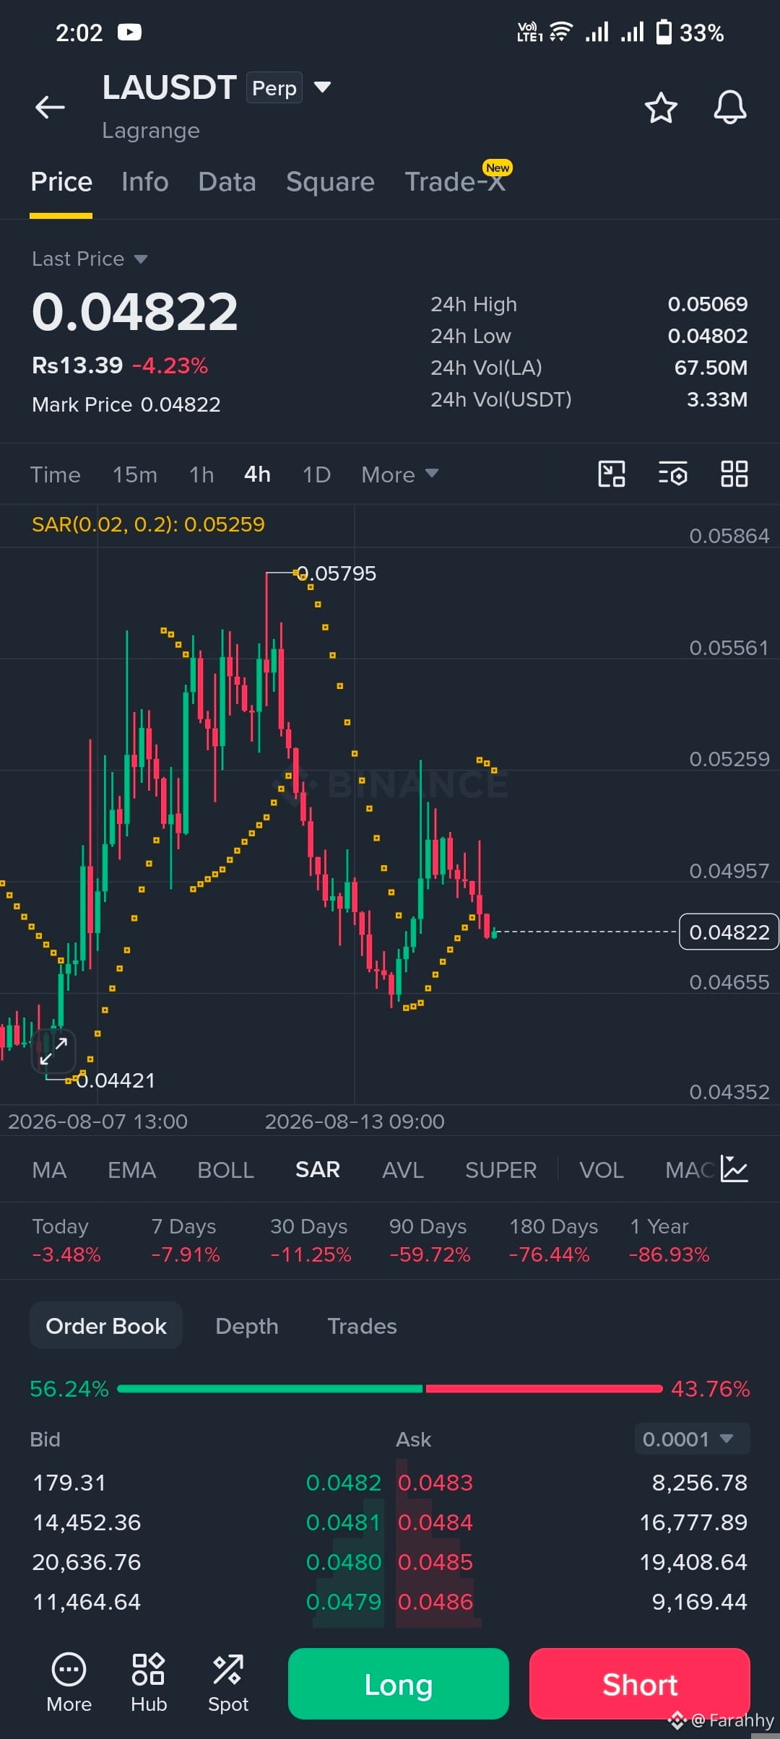Toggle the EMA indicator
The height and width of the screenshot is (1739, 780).
click(131, 1170)
